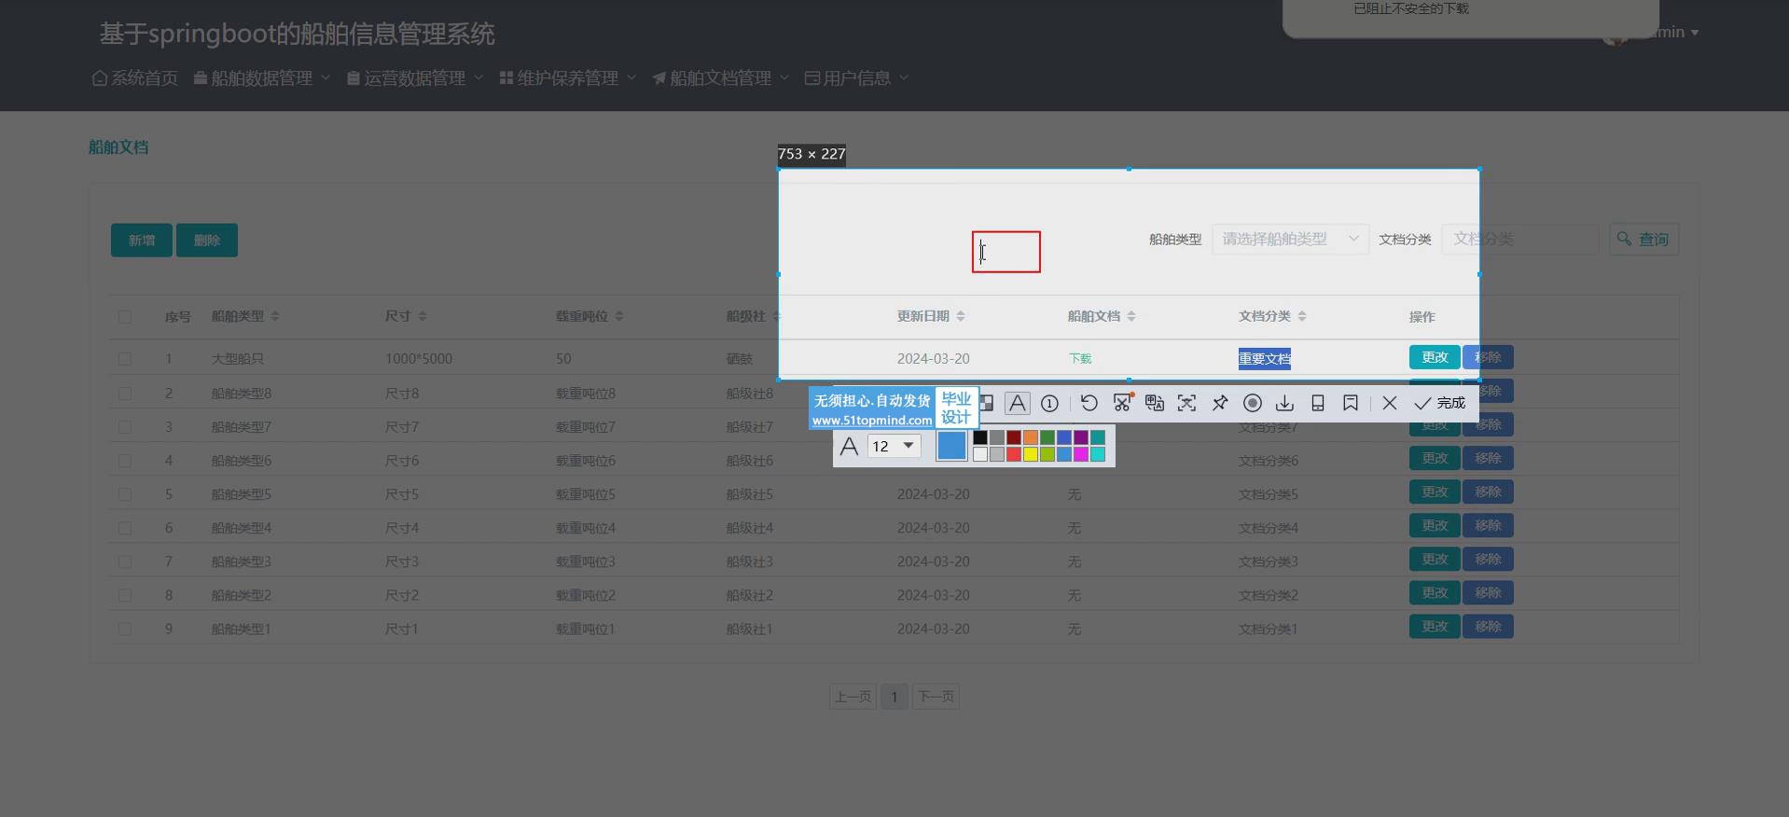Pick the yellow color swatch
1789x817 pixels.
click(1031, 454)
